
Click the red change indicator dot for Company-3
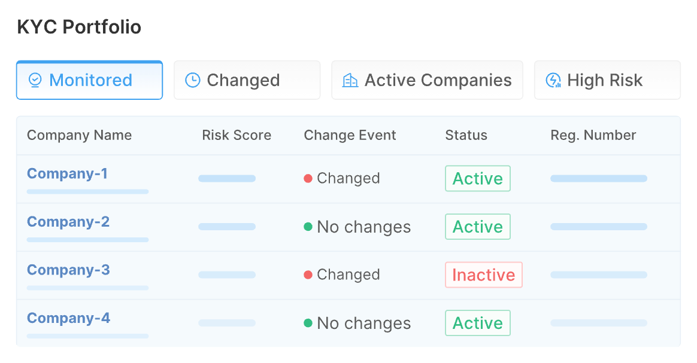click(x=308, y=274)
